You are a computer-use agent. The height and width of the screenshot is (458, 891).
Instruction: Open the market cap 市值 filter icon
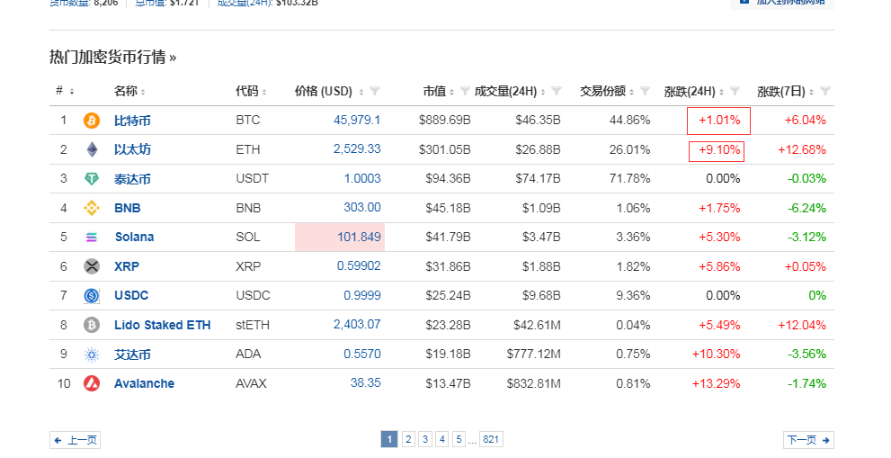(x=465, y=91)
